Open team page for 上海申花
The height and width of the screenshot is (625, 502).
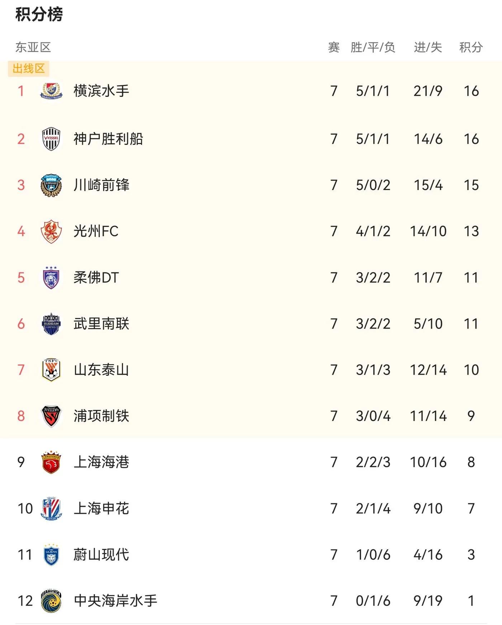tap(101, 508)
